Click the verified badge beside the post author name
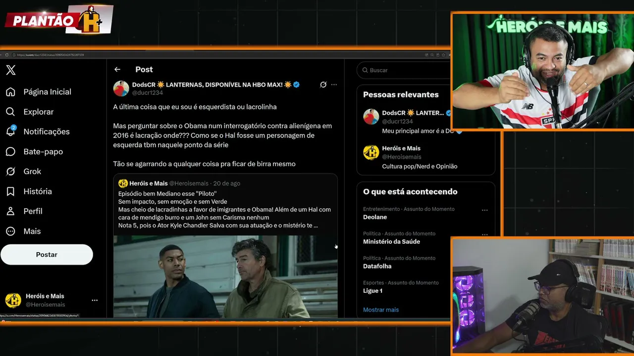The image size is (634, 356). point(296,85)
